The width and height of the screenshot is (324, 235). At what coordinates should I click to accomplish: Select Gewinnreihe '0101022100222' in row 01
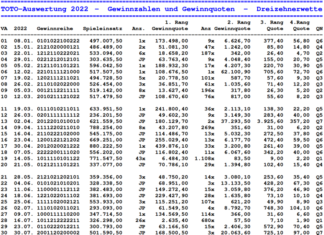(x=58, y=41)
